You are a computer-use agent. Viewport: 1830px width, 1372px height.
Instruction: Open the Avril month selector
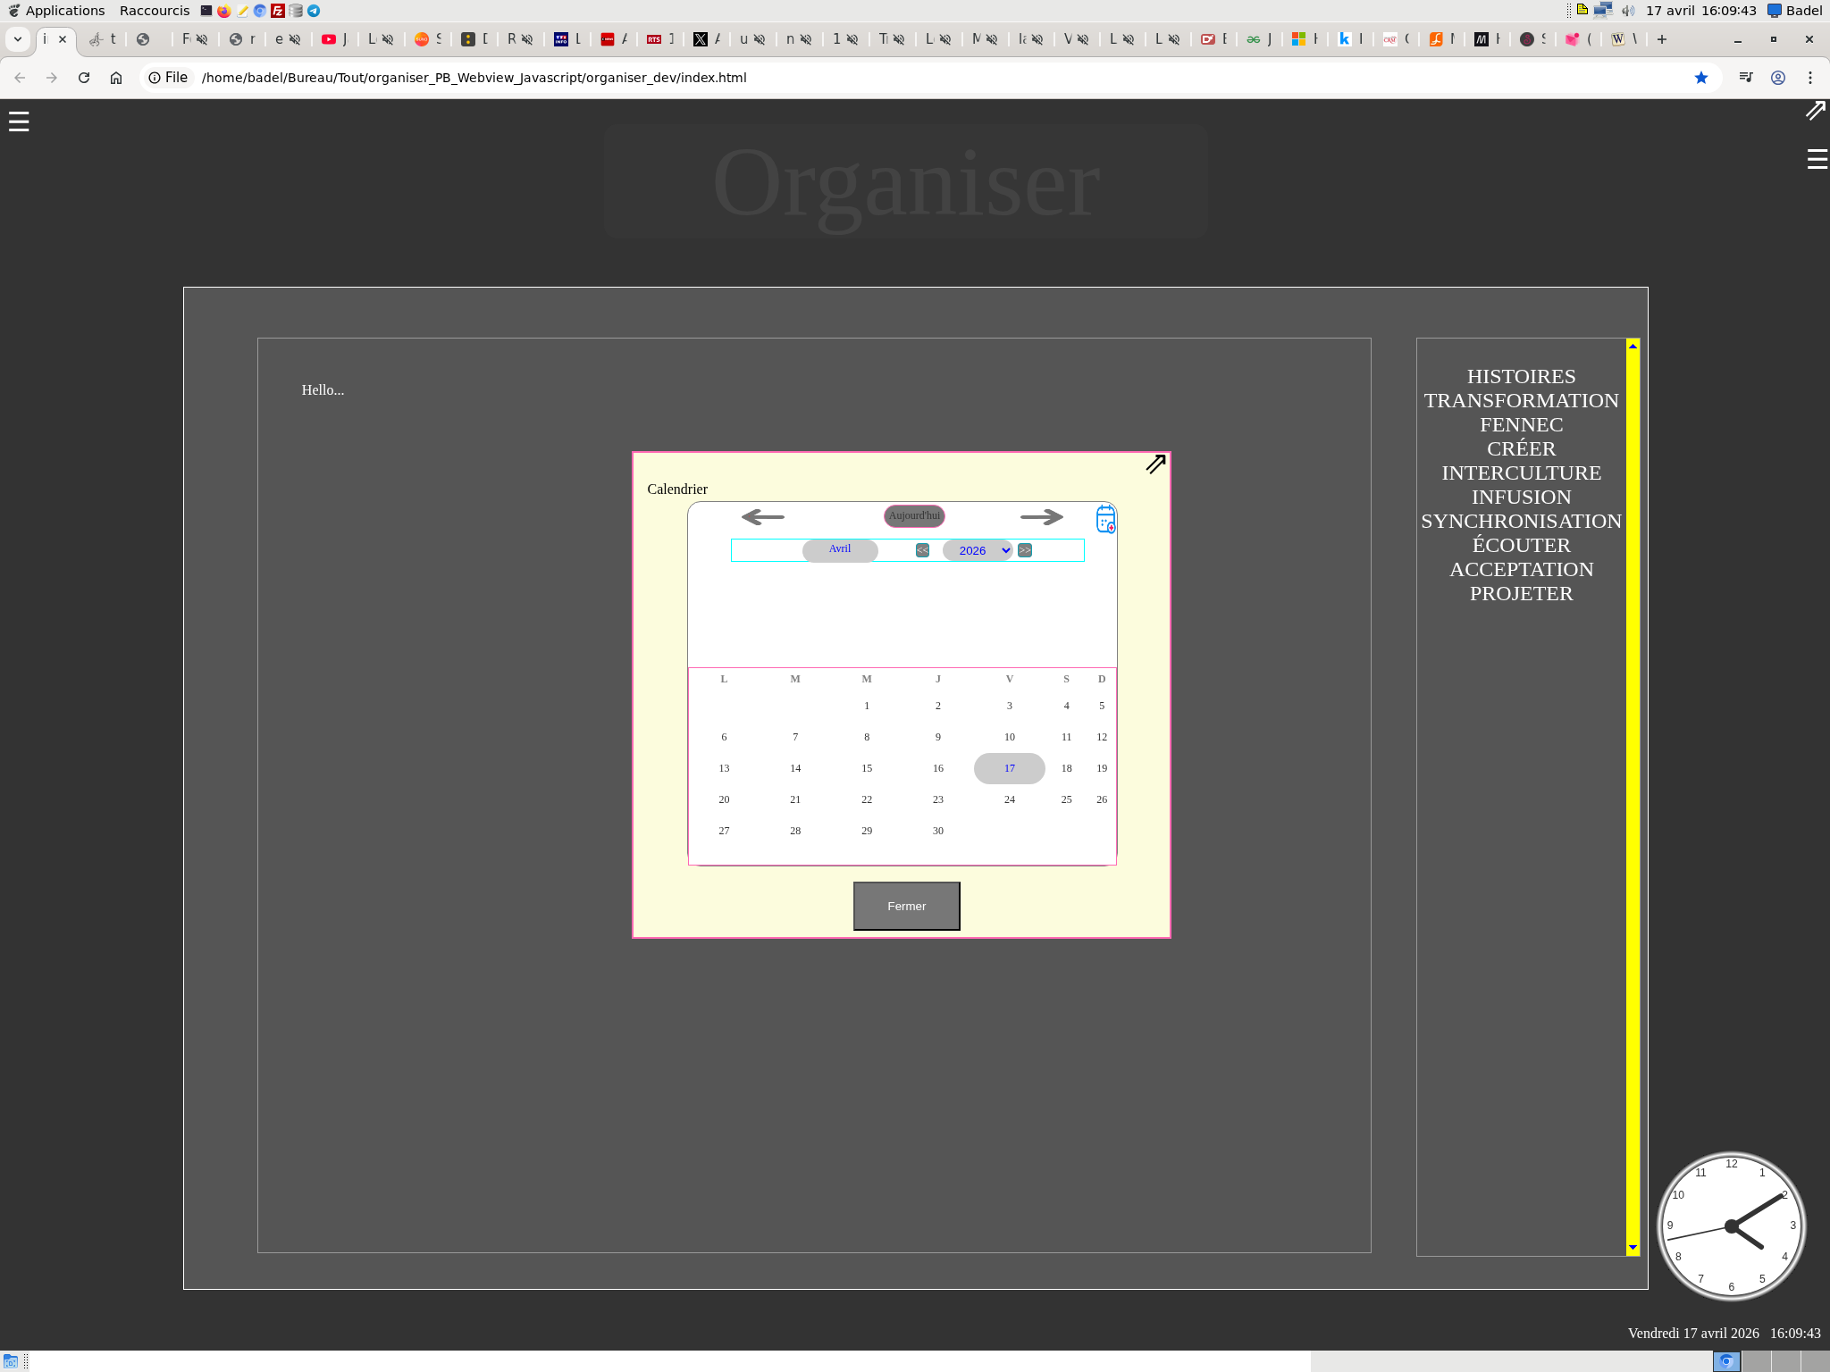pyautogui.click(x=840, y=549)
